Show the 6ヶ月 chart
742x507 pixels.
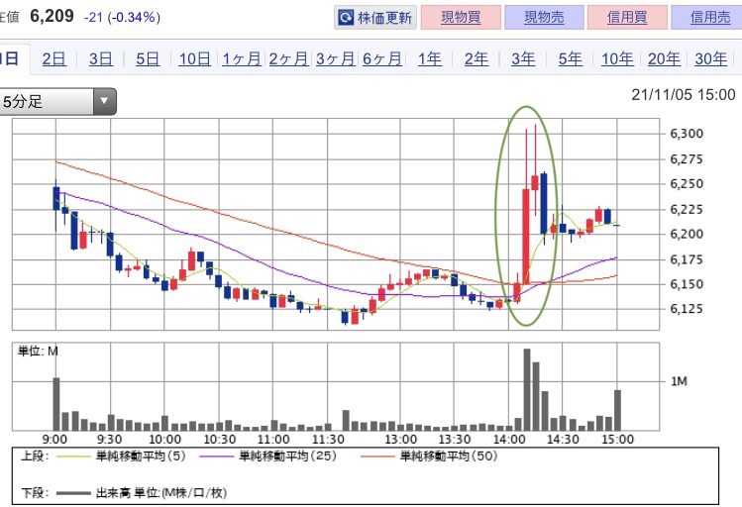[381, 59]
